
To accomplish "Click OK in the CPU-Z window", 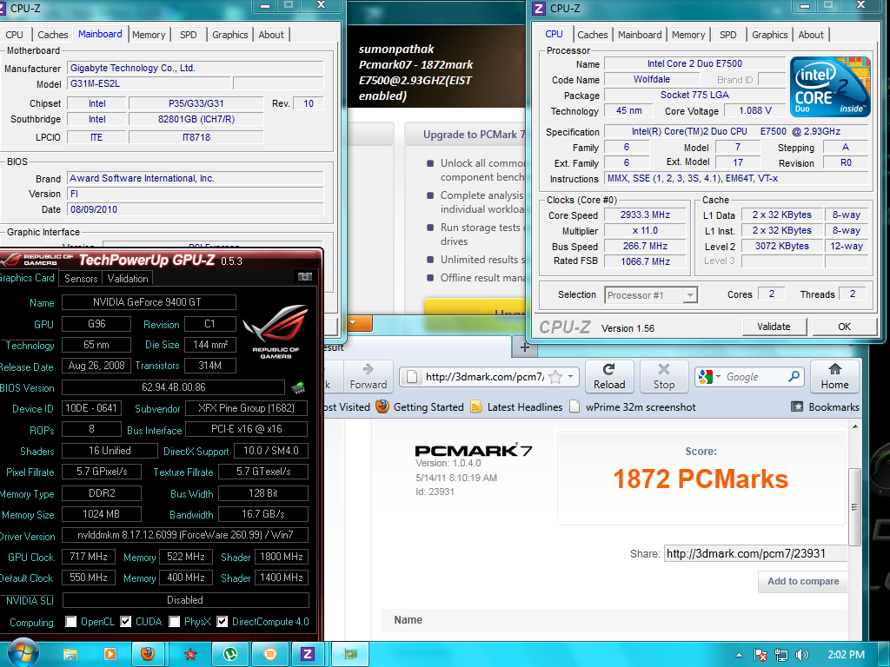I will click(844, 327).
